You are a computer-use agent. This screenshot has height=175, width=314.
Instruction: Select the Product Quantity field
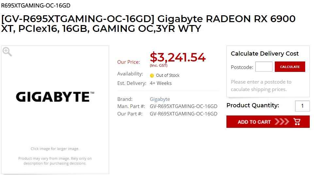pos(302,106)
